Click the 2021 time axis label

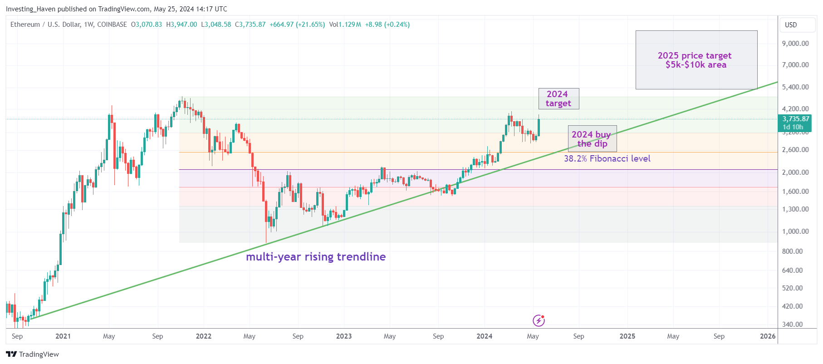(63, 336)
